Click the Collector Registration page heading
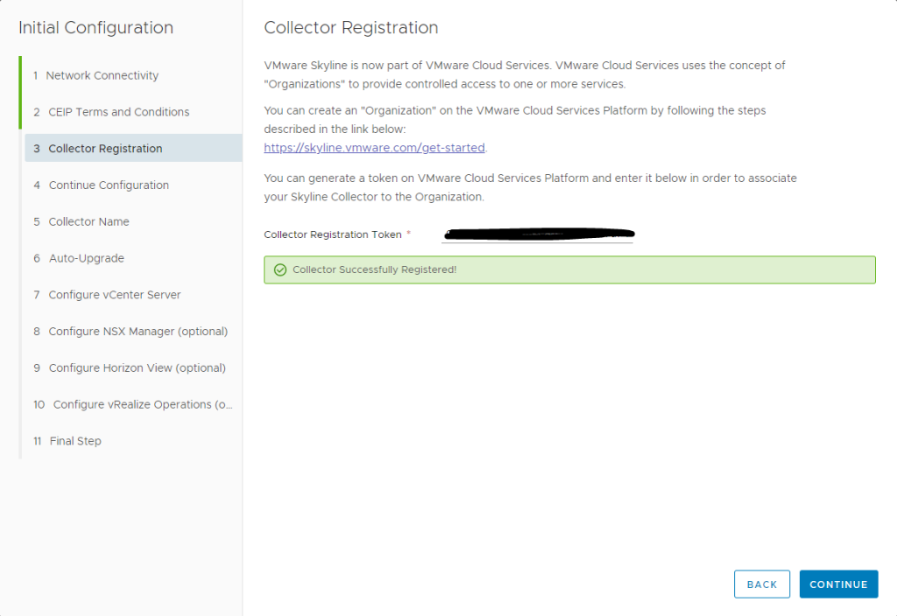Image resolution: width=897 pixels, height=616 pixels. point(351,27)
